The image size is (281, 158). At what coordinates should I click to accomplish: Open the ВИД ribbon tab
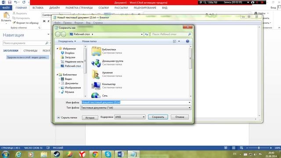(165, 8)
